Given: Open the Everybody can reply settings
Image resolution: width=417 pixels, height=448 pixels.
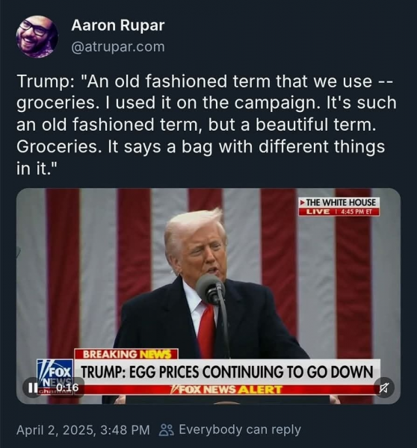Looking at the screenshot, I should tap(240, 429).
